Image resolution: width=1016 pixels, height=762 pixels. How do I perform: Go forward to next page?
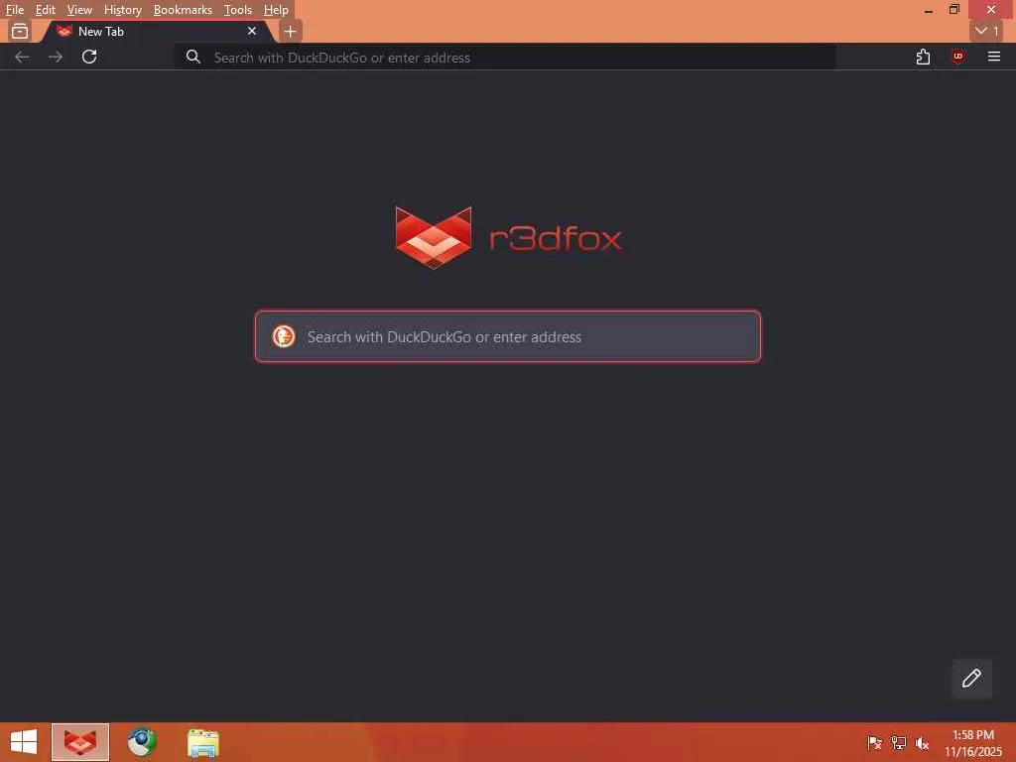56,57
